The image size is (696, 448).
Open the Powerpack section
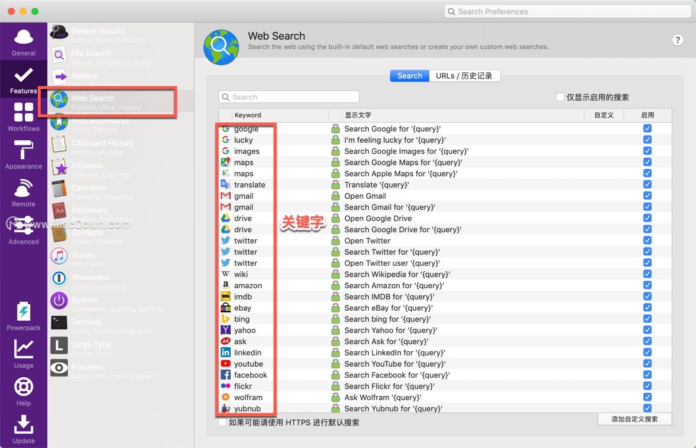[x=24, y=317]
